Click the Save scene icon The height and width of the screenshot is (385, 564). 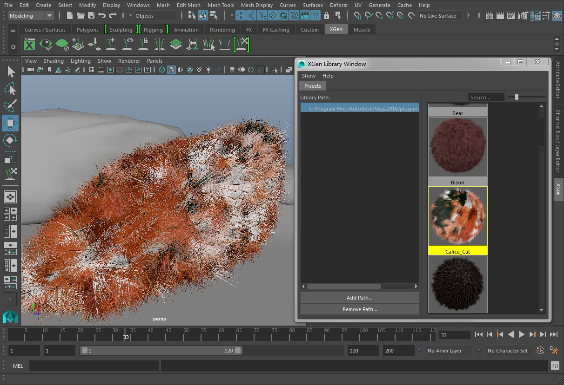[x=91, y=16]
